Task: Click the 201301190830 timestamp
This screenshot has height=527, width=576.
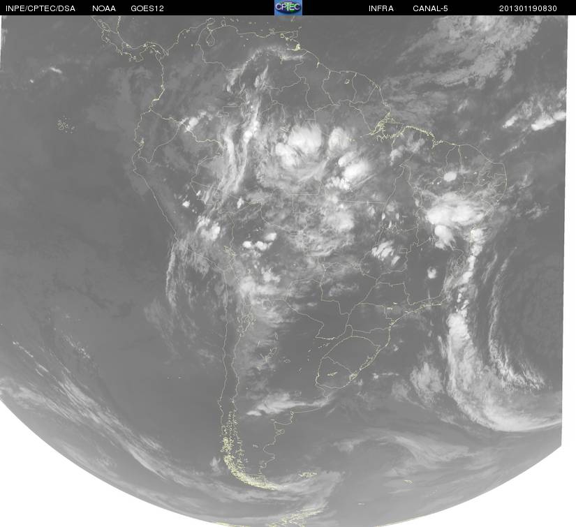Action: (x=528, y=8)
